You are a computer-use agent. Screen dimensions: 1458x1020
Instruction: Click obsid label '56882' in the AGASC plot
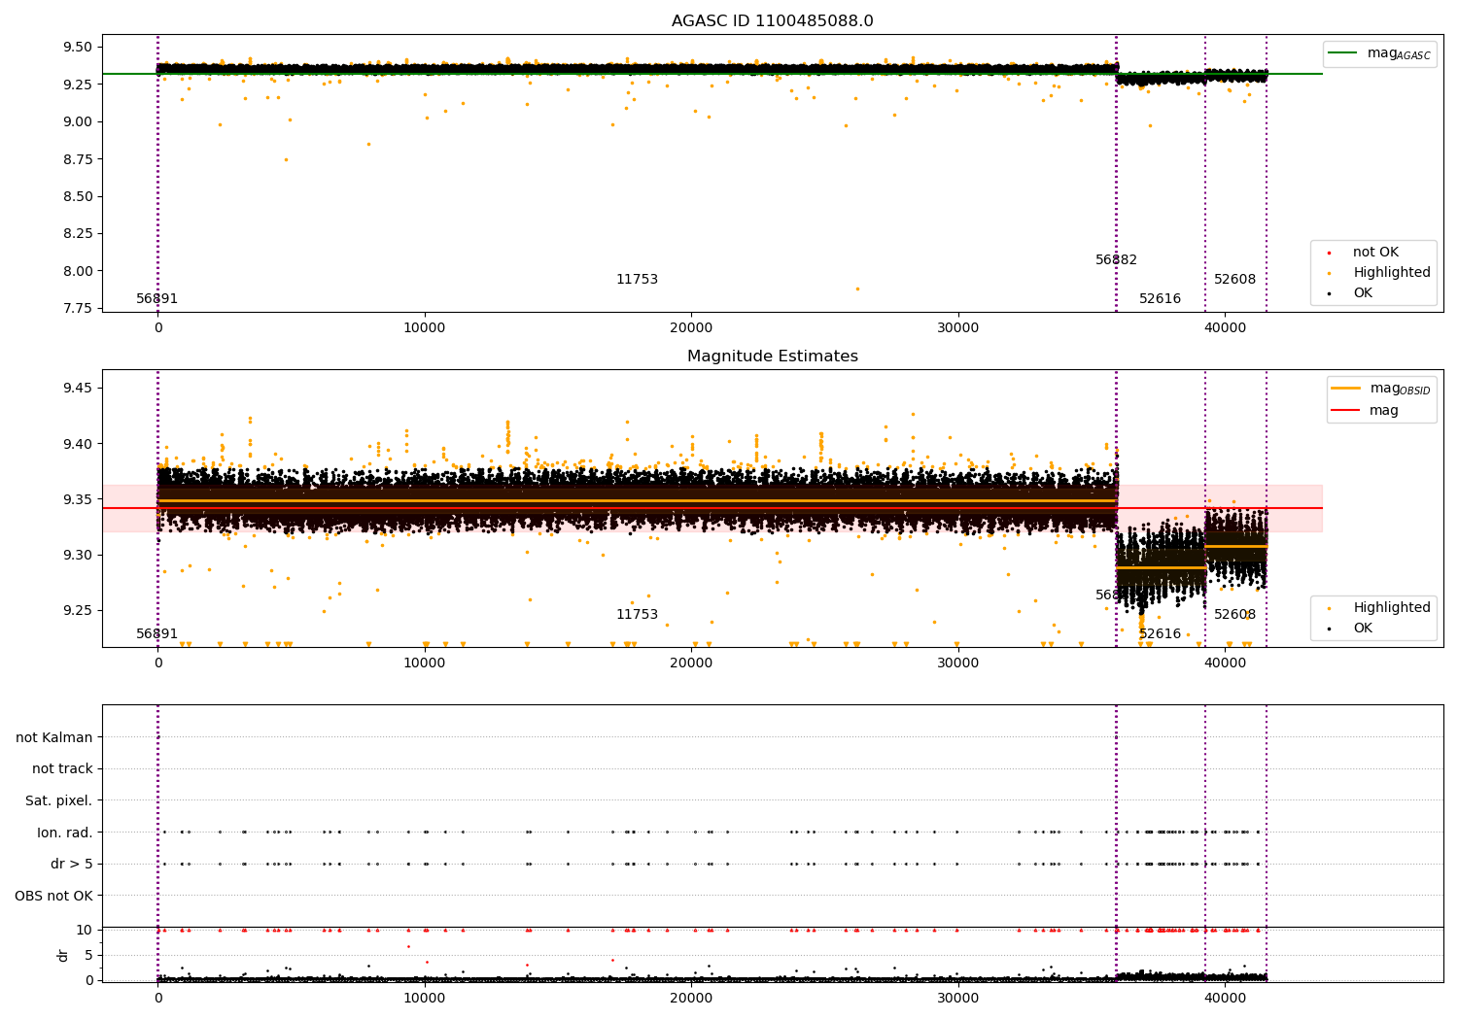[x=1116, y=260]
